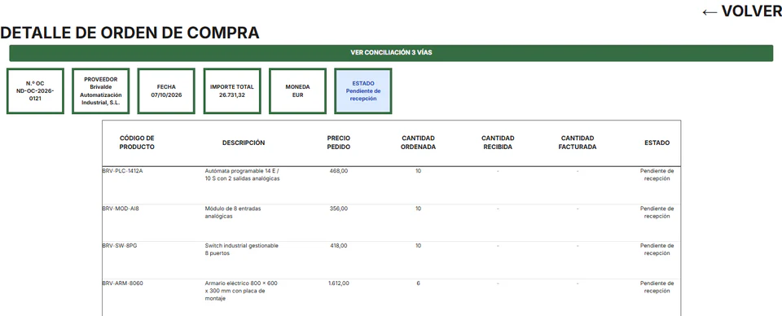Click description Armario eléctrico 800 × 600

click(241, 291)
